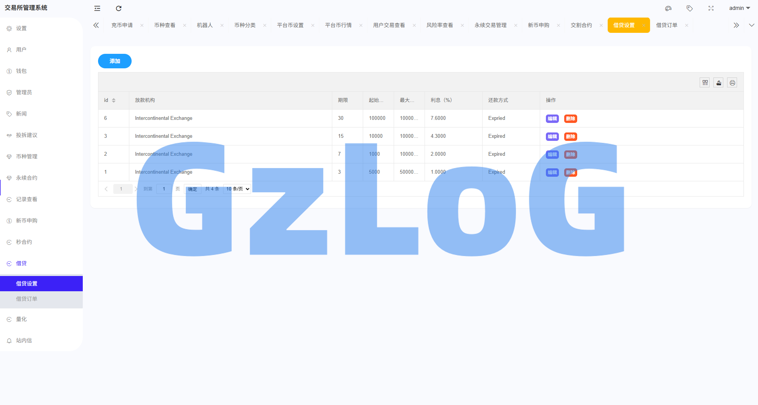Open the 10 条/页 page size selector

click(237, 189)
